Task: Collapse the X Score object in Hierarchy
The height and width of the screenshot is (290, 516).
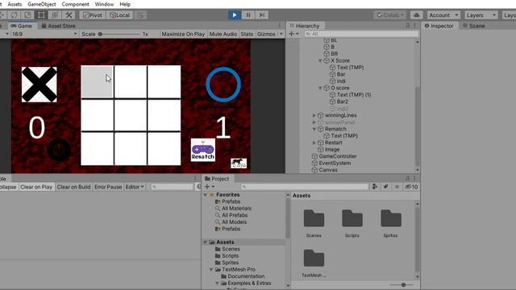Action: 320,60
